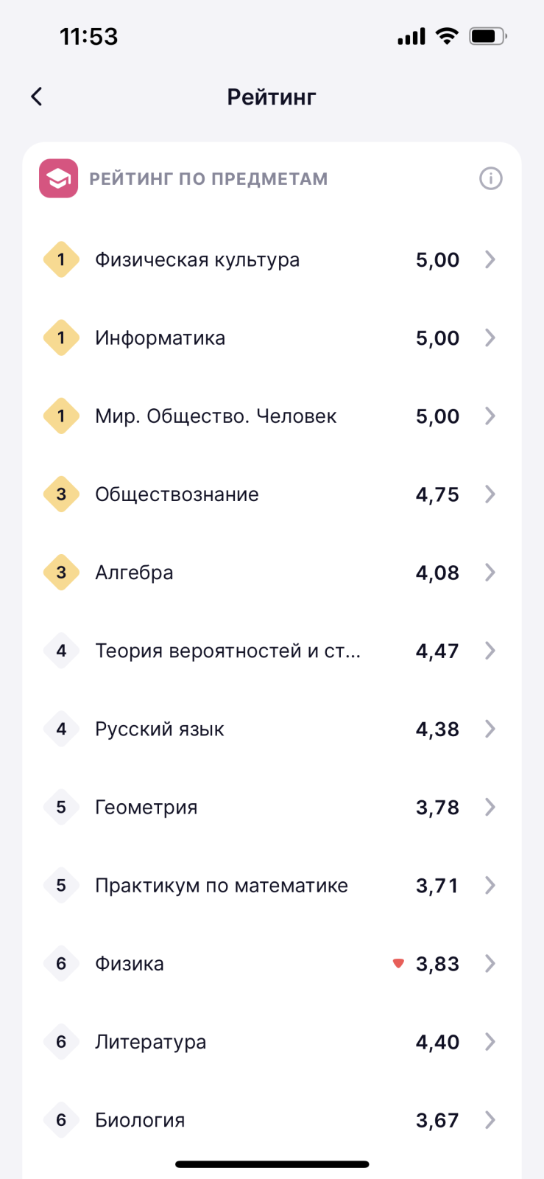Tap the red down arrow beside Физика
This screenshot has width=544, height=1179.
[x=398, y=963]
